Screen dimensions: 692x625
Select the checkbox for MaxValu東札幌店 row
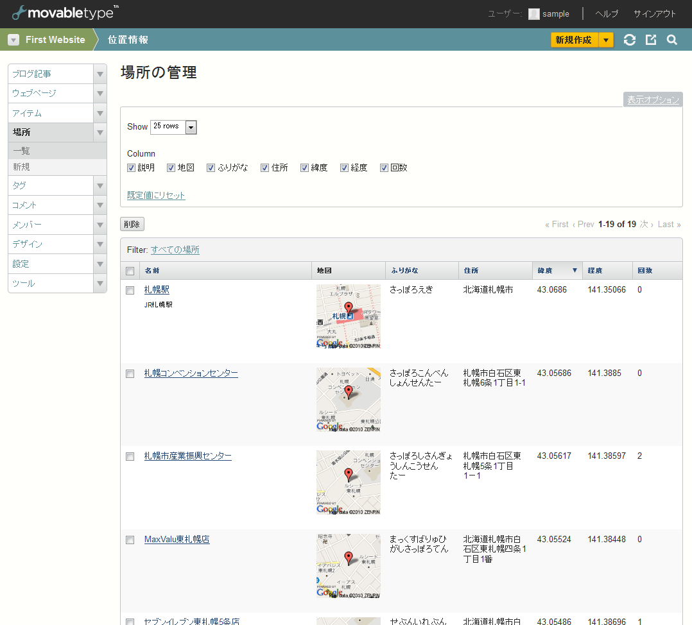pos(130,540)
